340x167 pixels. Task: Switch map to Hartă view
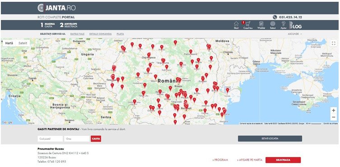(x=9, y=43)
